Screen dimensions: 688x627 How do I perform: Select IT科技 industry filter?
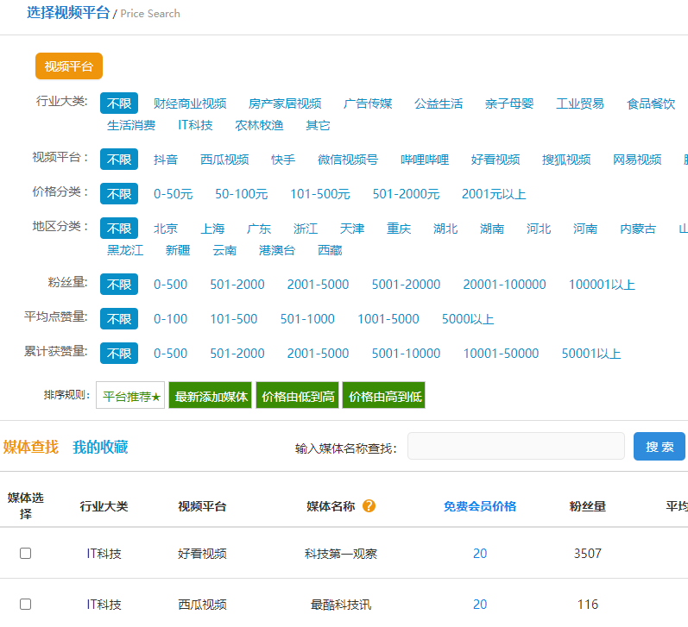(195, 125)
